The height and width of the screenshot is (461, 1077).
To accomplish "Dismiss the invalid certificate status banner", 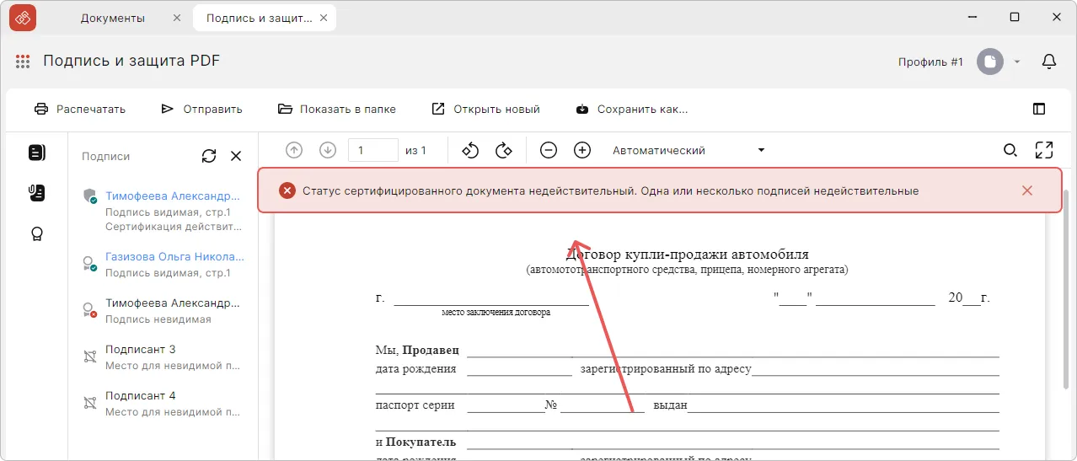I will coord(1027,190).
